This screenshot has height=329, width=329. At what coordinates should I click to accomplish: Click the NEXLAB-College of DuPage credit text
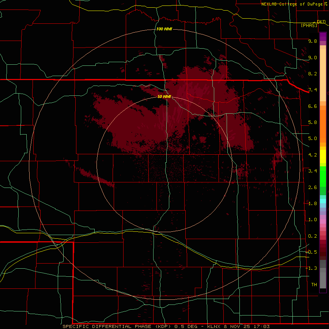(292, 4)
